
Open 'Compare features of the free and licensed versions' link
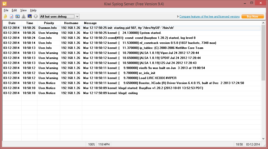pos(209,17)
